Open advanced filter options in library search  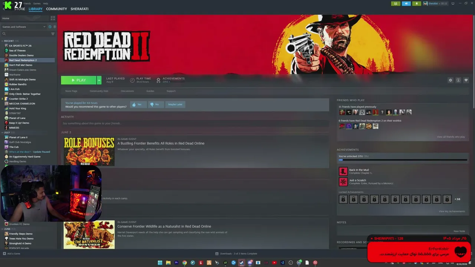pyautogui.click(x=53, y=34)
